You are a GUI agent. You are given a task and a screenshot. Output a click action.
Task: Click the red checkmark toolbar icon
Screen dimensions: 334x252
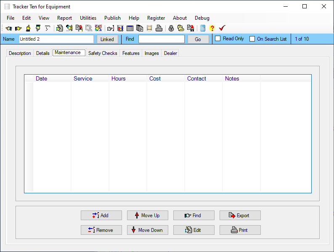point(222,28)
